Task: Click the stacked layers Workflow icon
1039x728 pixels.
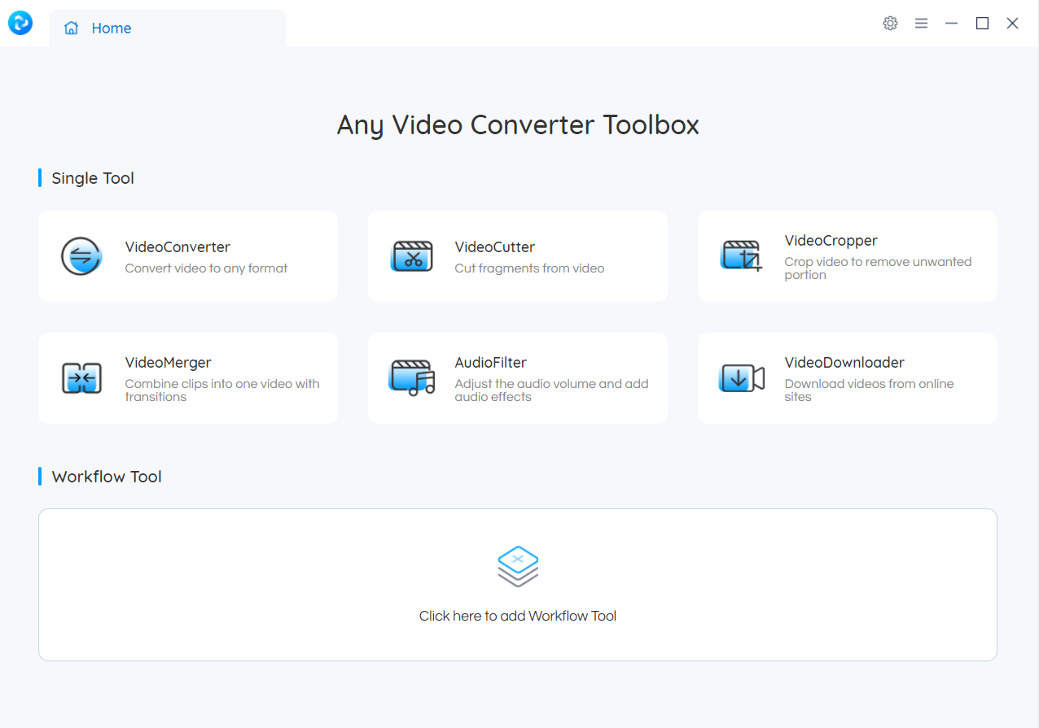Action: (518, 567)
